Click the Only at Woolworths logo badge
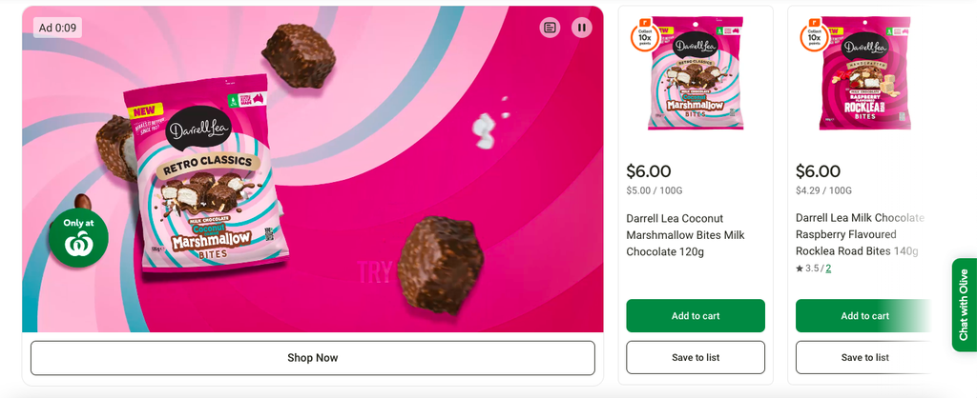The image size is (977, 398). point(78,238)
